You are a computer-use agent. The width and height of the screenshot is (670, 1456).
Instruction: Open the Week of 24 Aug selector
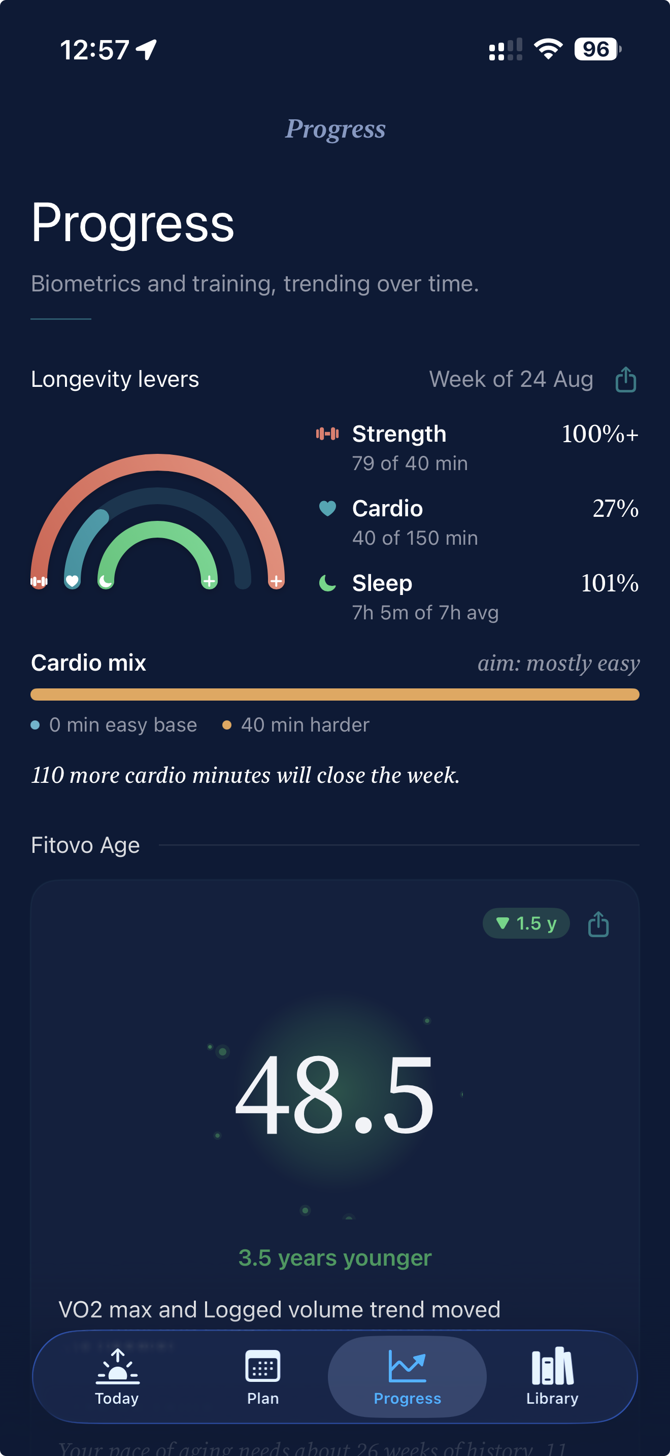(x=511, y=379)
